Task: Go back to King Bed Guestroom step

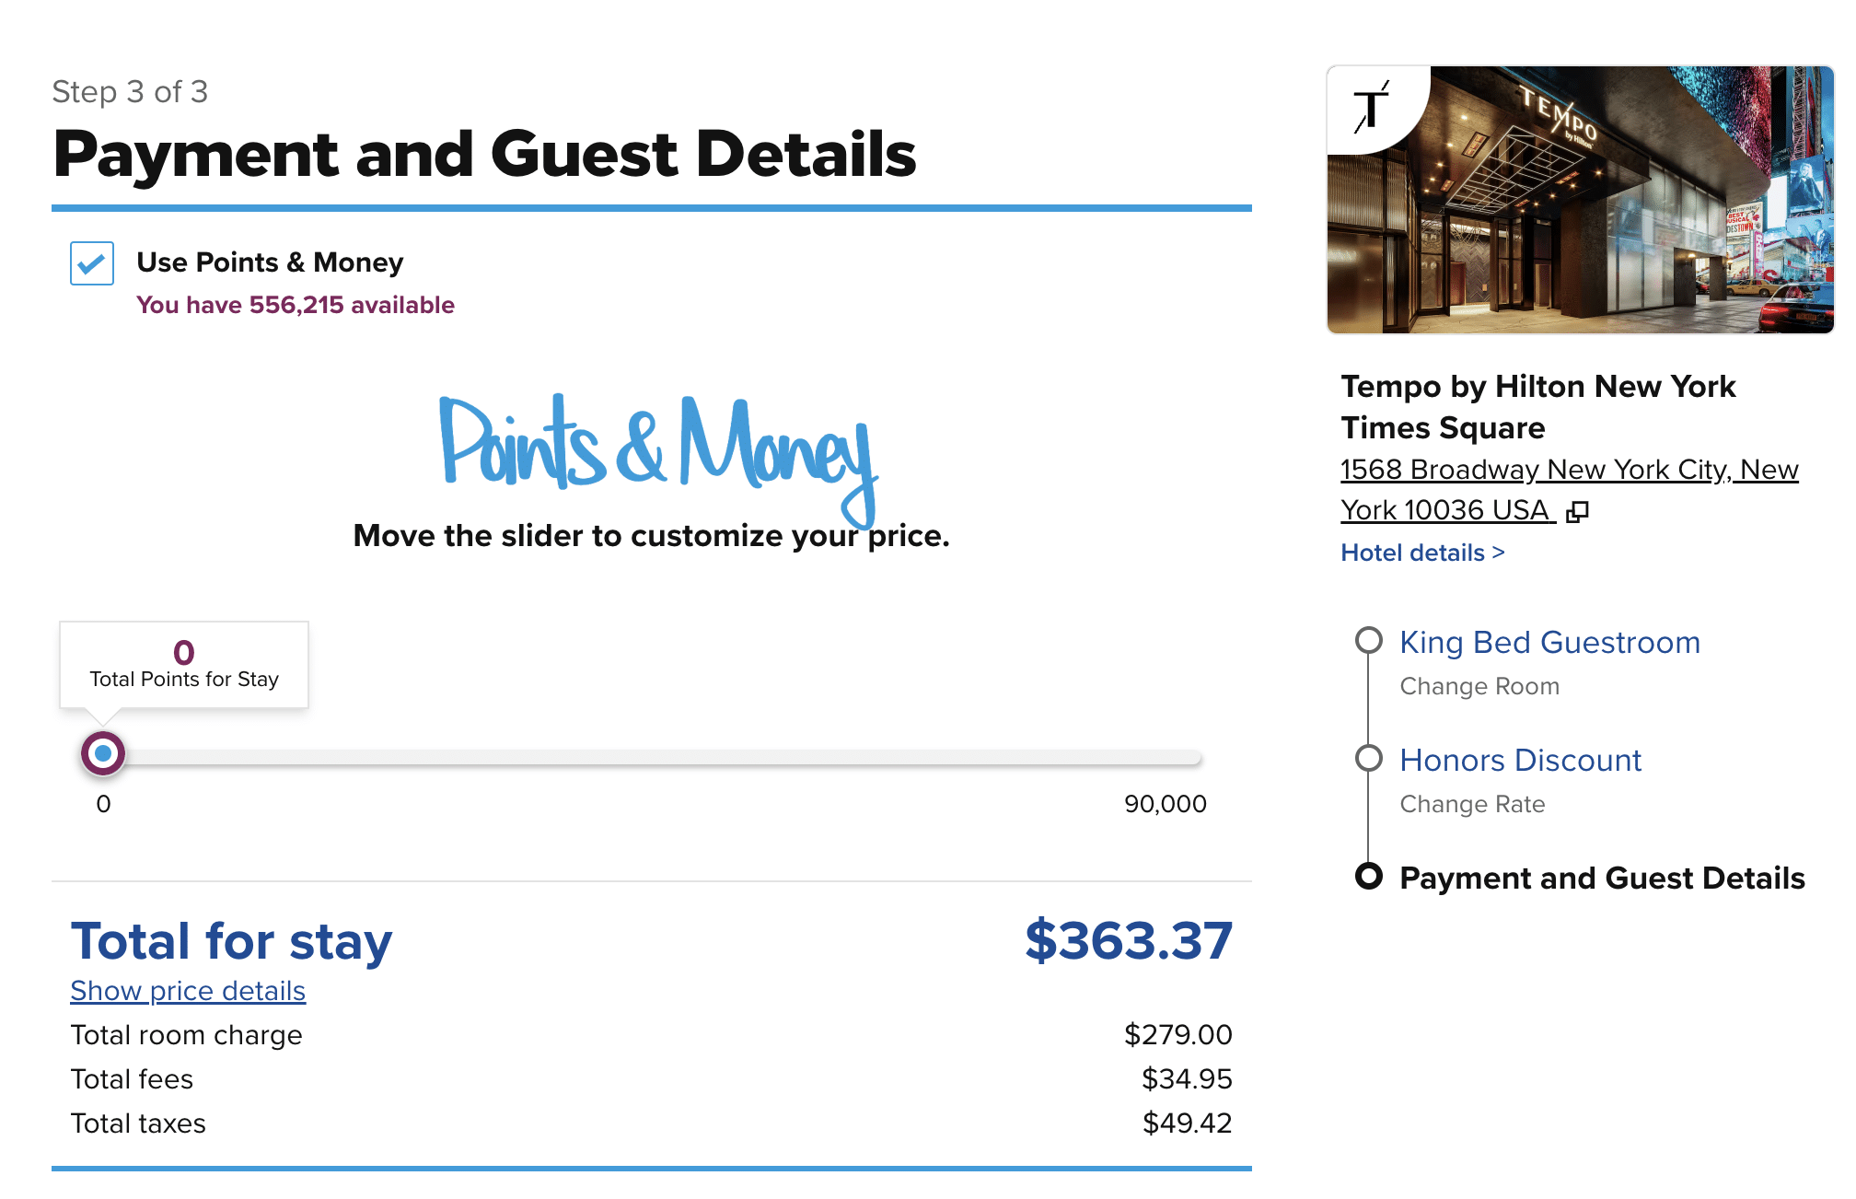Action: click(1549, 642)
